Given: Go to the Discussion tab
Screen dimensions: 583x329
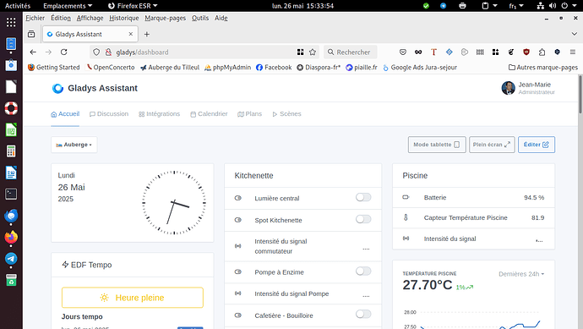Looking at the screenshot, I should 109,114.
